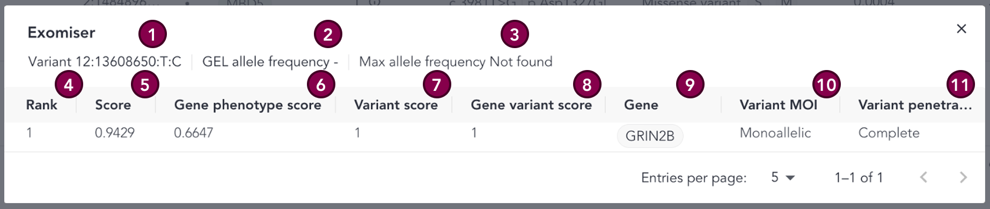
Task: Sort by Score column header
Action: tap(113, 105)
